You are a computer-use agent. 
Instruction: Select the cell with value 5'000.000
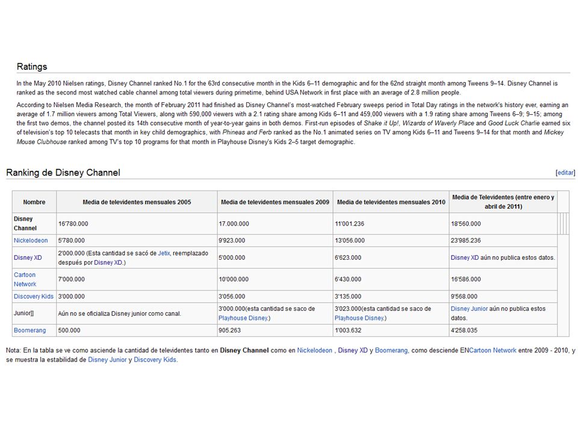click(x=275, y=258)
